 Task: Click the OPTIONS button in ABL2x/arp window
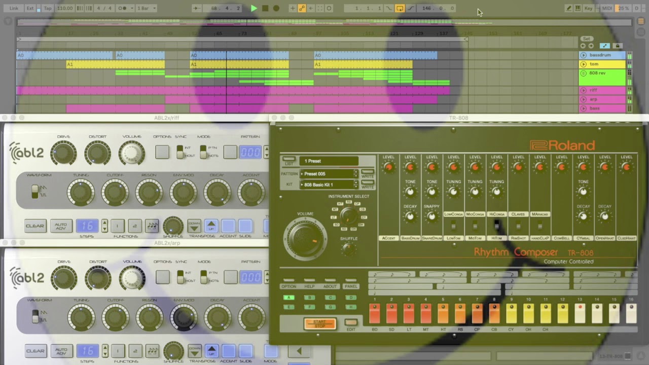tap(163, 277)
